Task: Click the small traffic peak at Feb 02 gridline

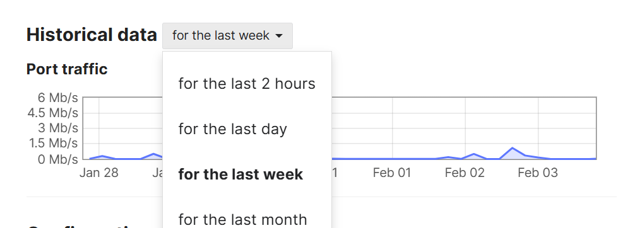Action: point(474,154)
